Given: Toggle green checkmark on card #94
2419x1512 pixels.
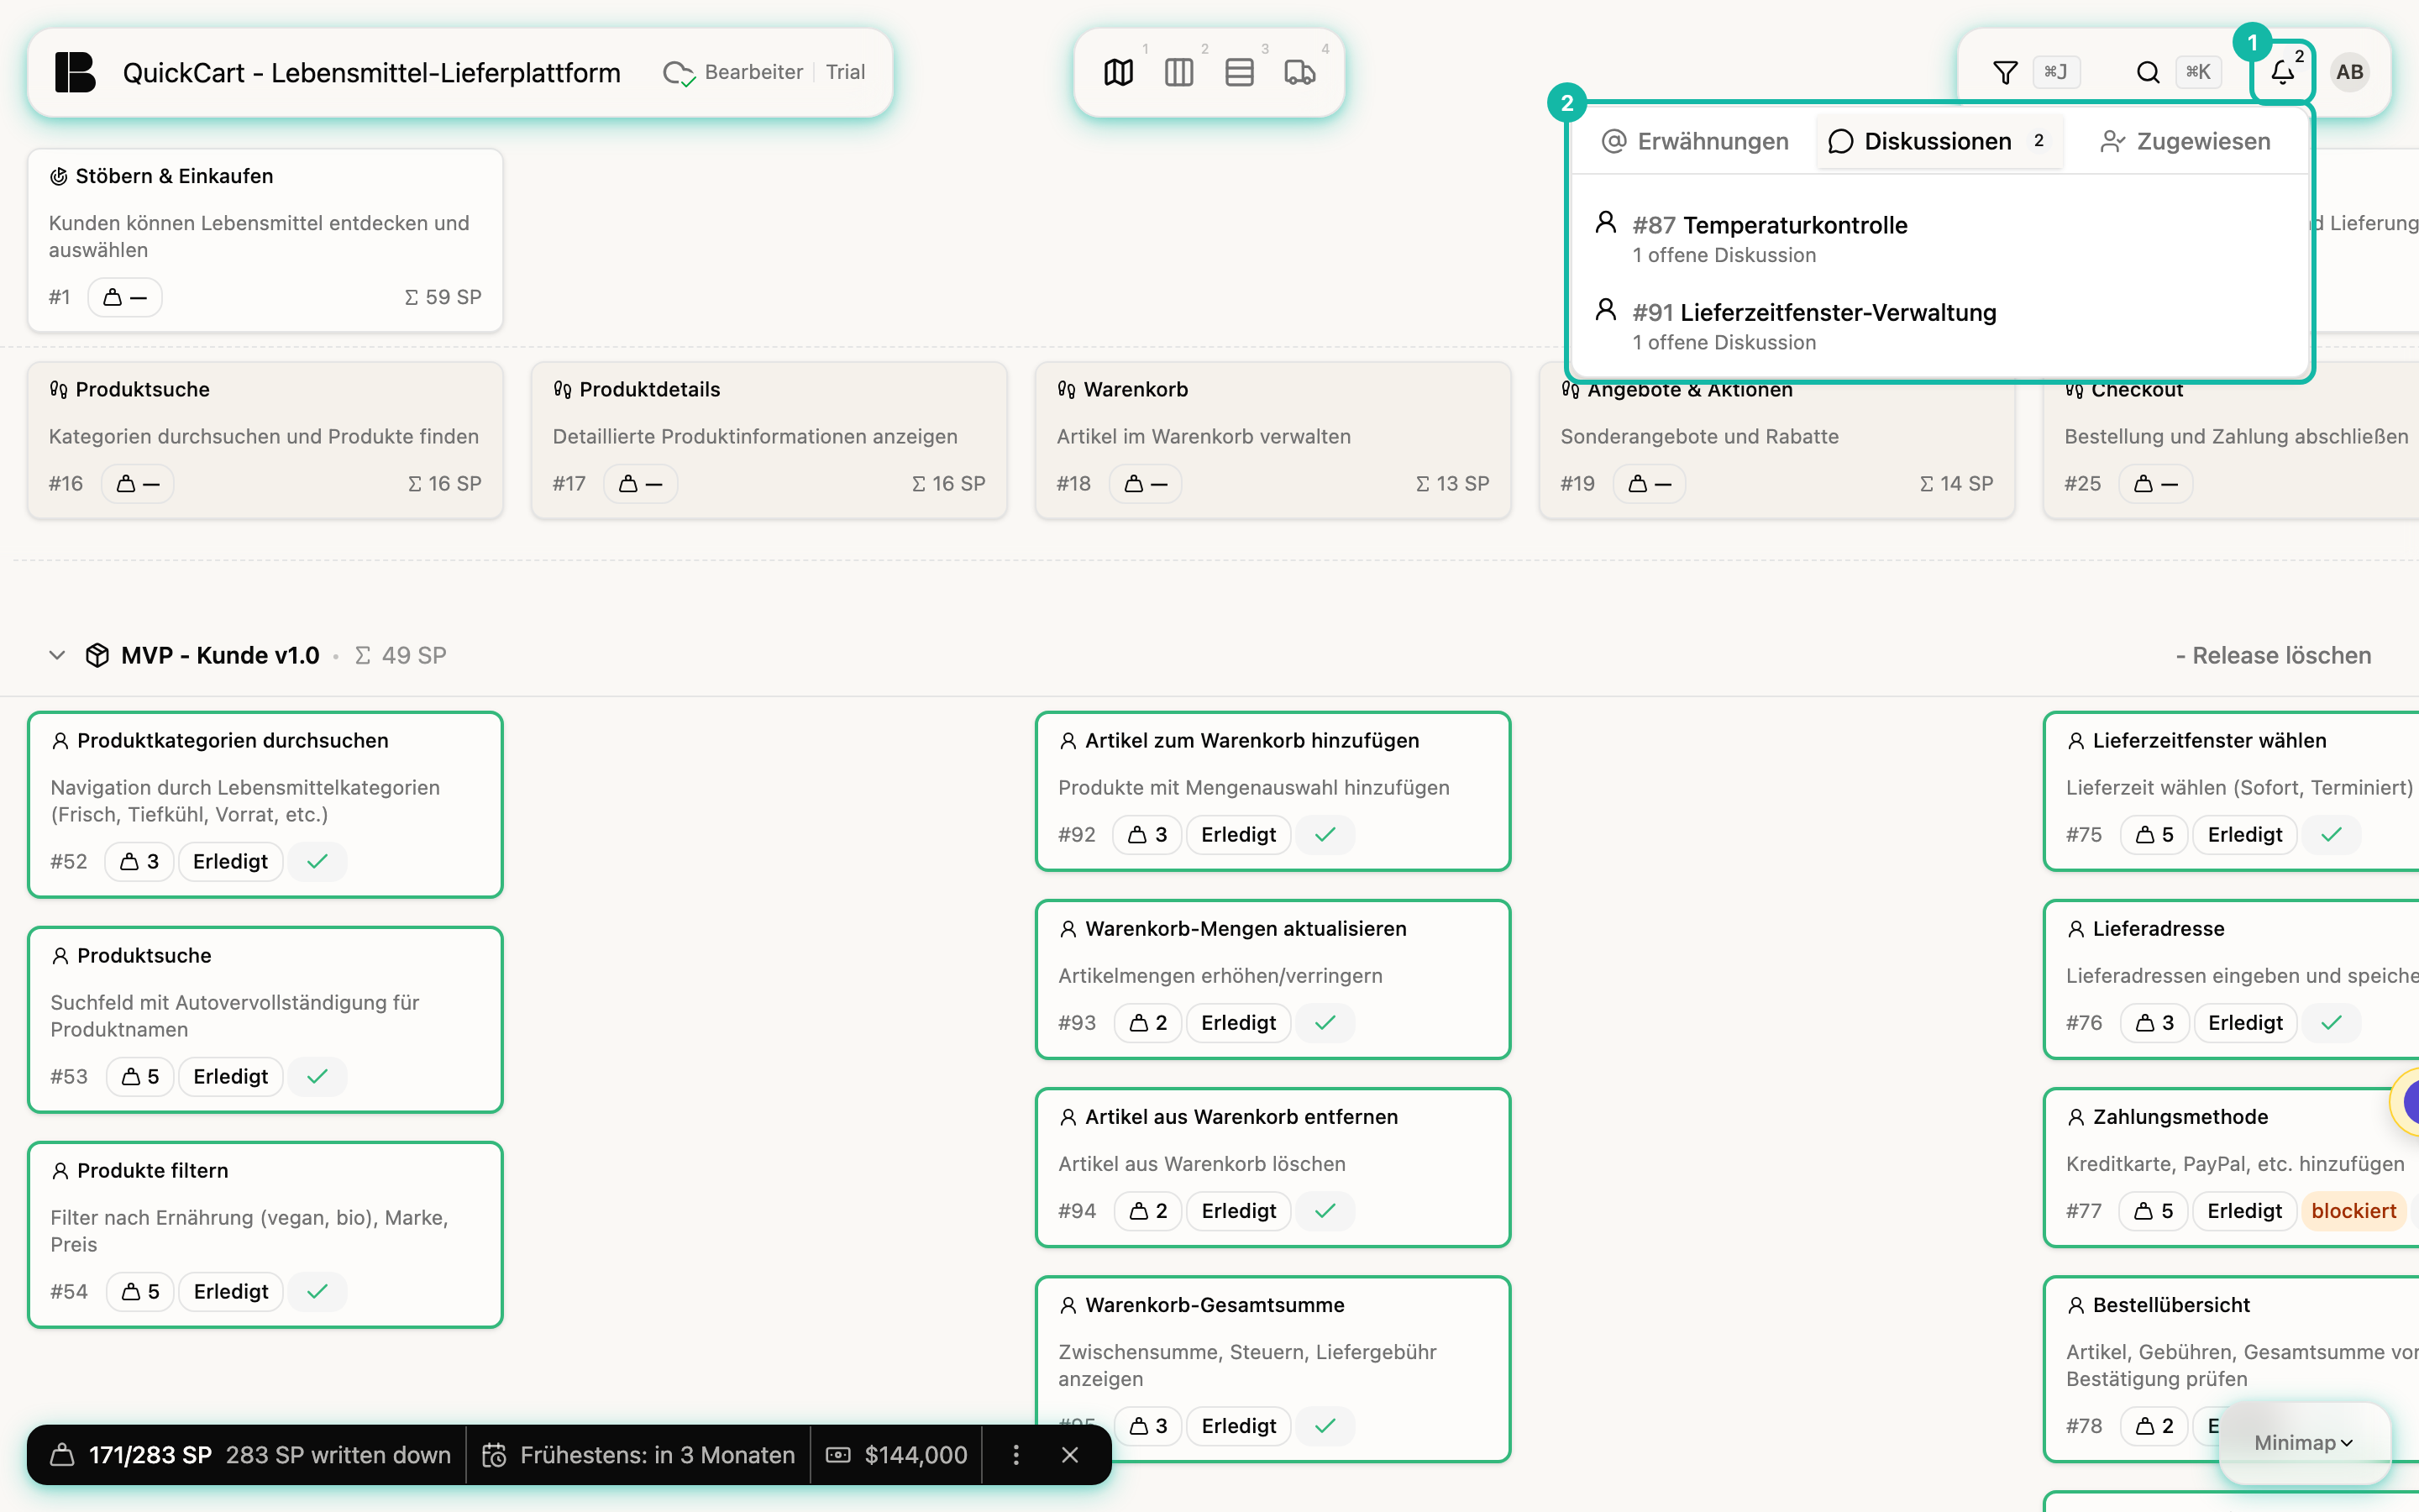Looking at the screenshot, I should [x=1325, y=1210].
